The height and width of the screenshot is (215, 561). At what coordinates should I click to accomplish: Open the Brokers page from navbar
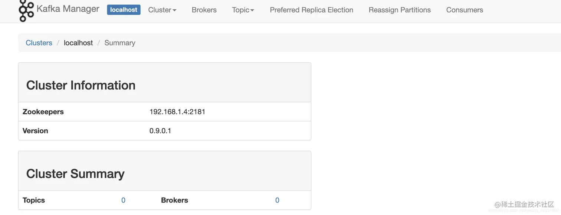point(204,10)
